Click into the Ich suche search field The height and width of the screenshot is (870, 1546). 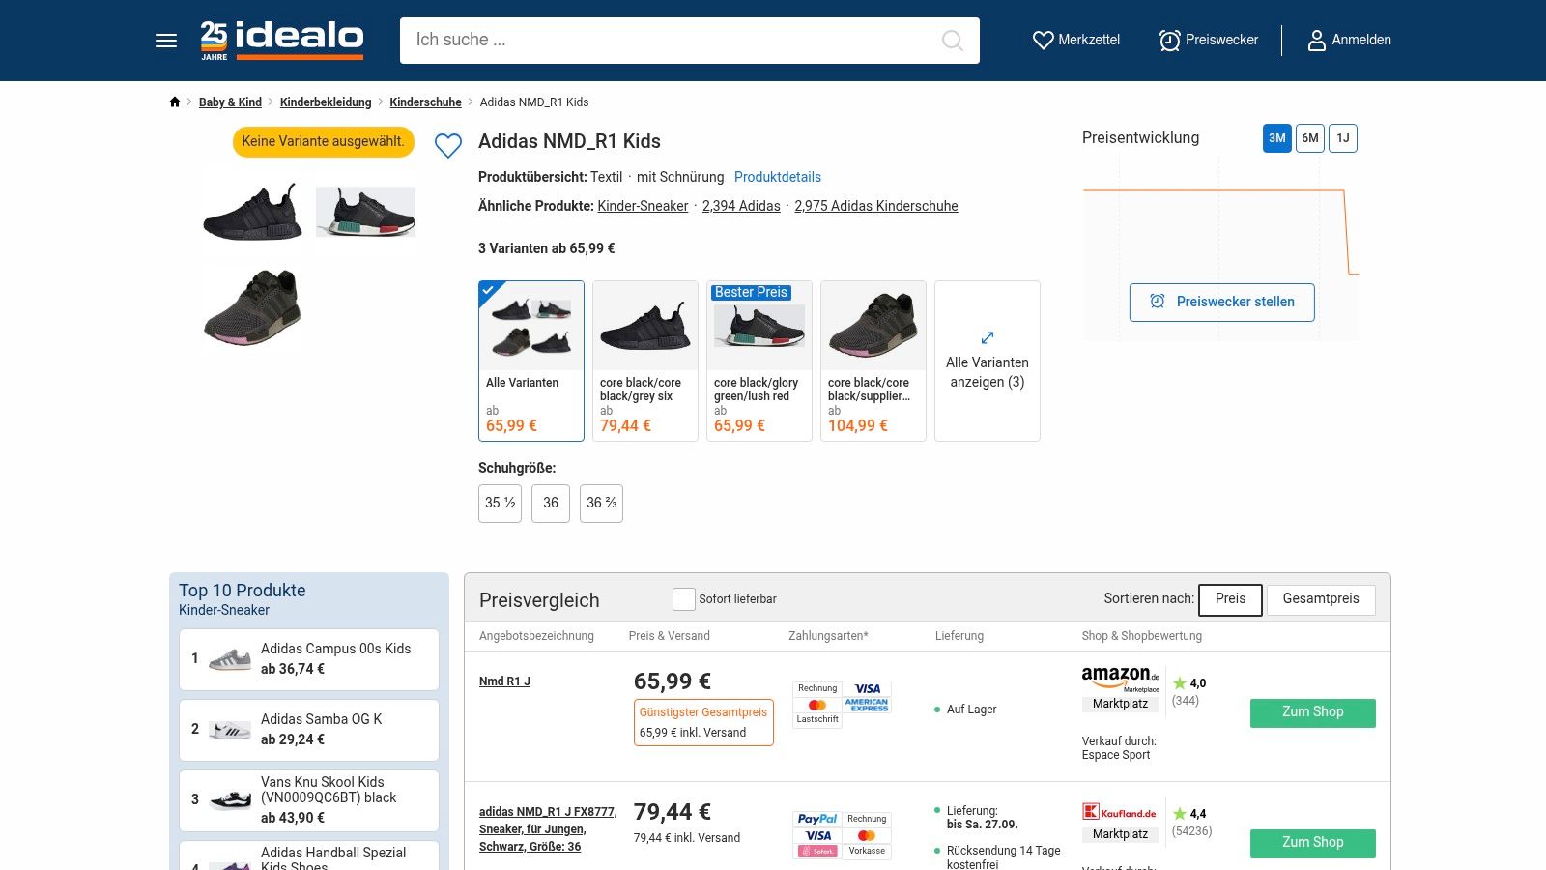(x=667, y=41)
